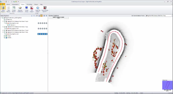This screenshot has width=173, height=94.
Task: Click the new document icon in quick access toolbar
Action: (x=4, y=2)
